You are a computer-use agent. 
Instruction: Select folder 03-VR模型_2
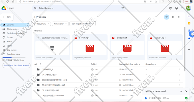pos(108,69)
